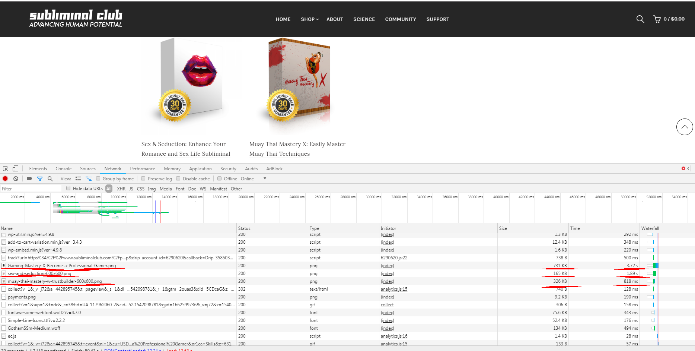The image size is (695, 351).
Task: Open the COMMUNITY page
Action: pyautogui.click(x=401, y=19)
